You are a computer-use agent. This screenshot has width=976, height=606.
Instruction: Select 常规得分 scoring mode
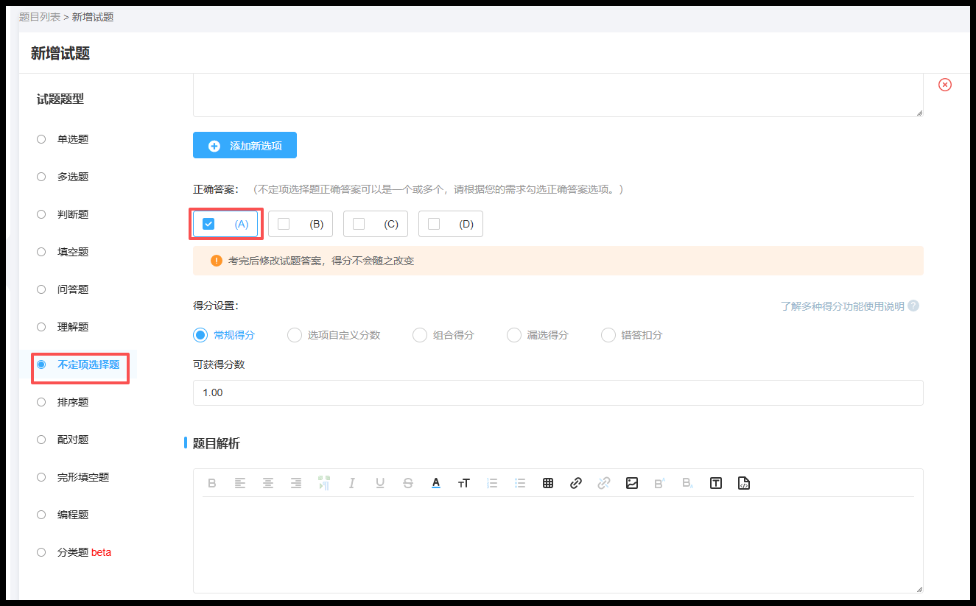point(224,335)
